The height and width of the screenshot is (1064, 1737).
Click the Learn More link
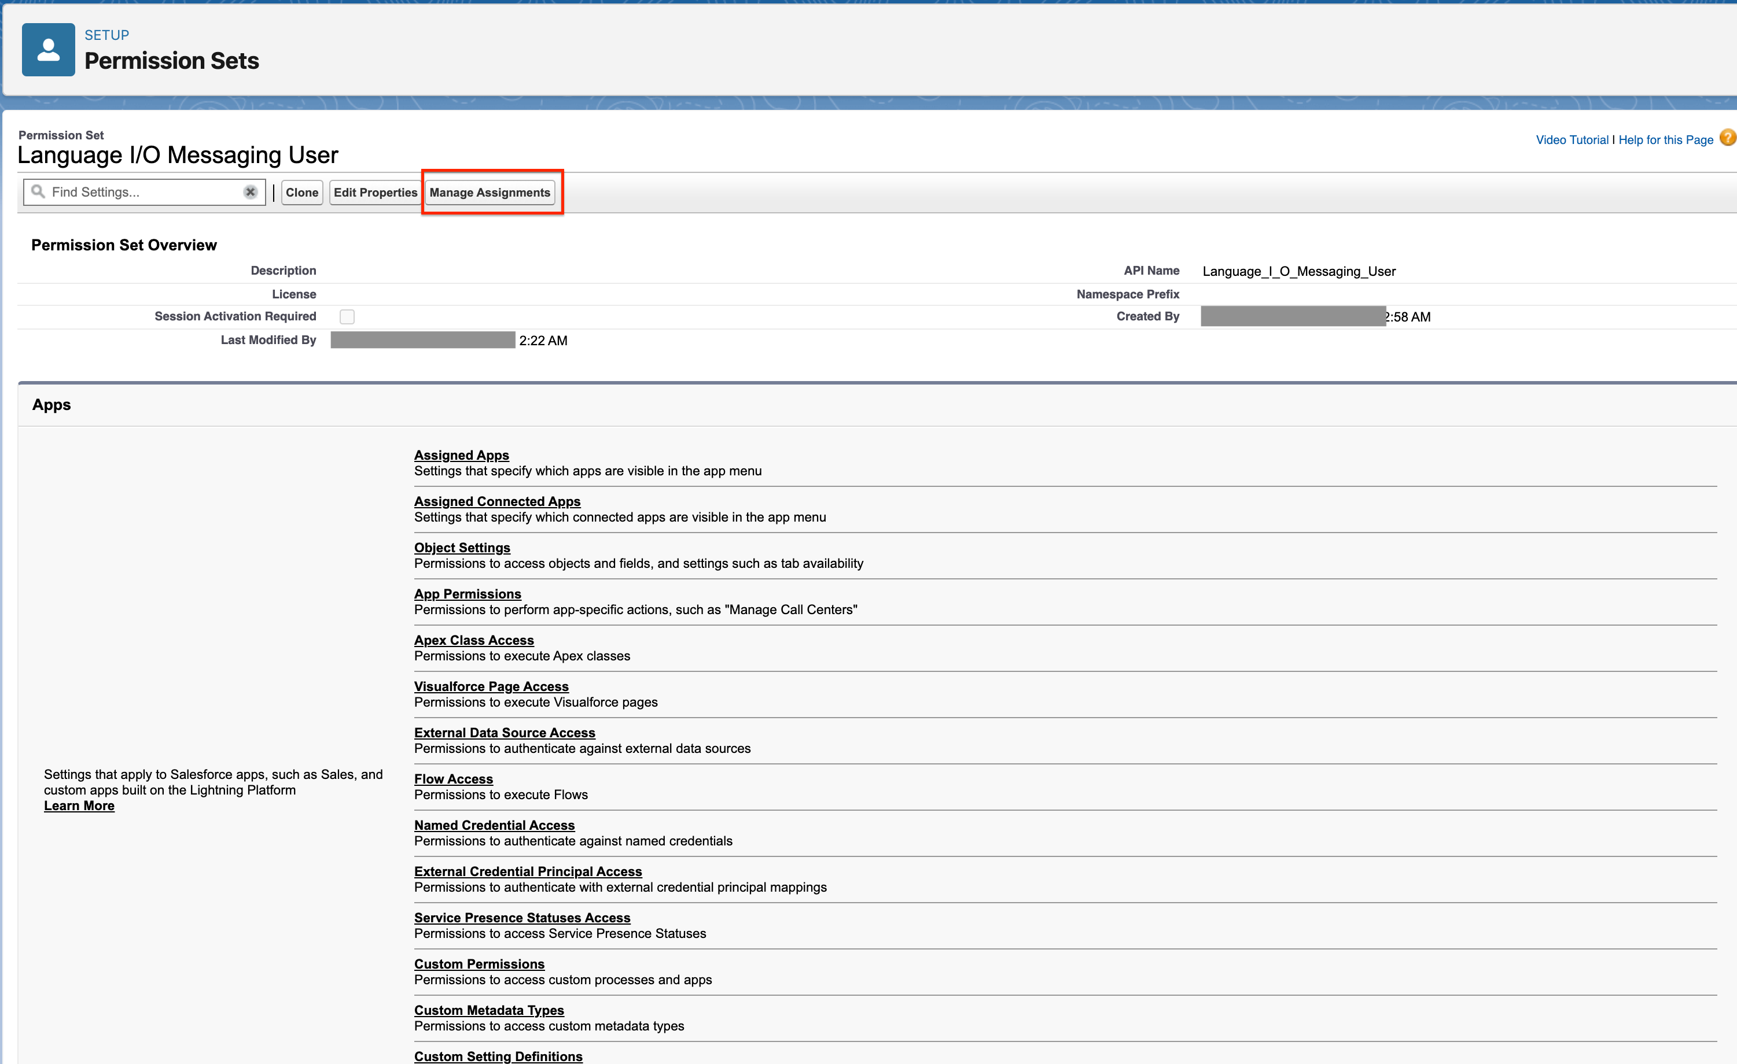click(79, 806)
